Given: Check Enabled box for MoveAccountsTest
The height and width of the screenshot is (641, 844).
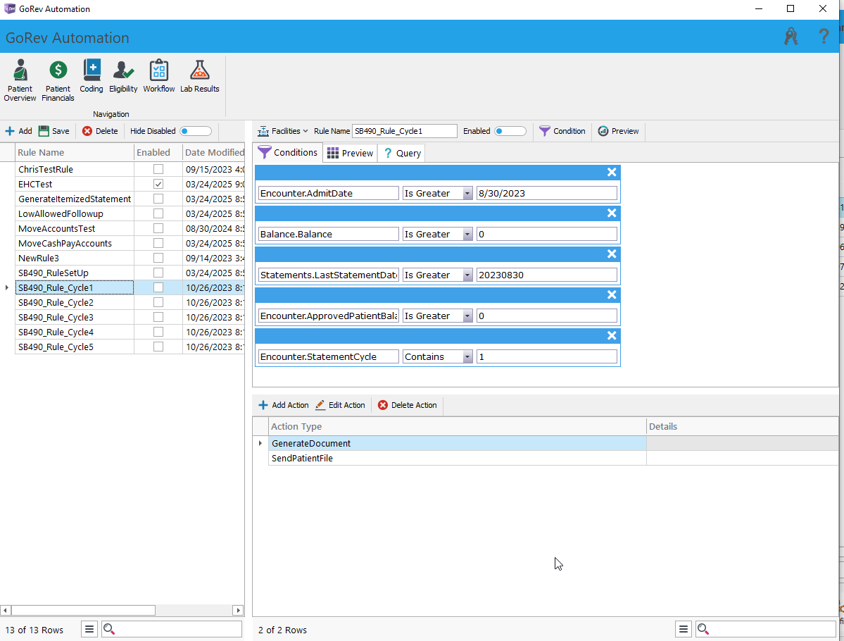Looking at the screenshot, I should (158, 228).
